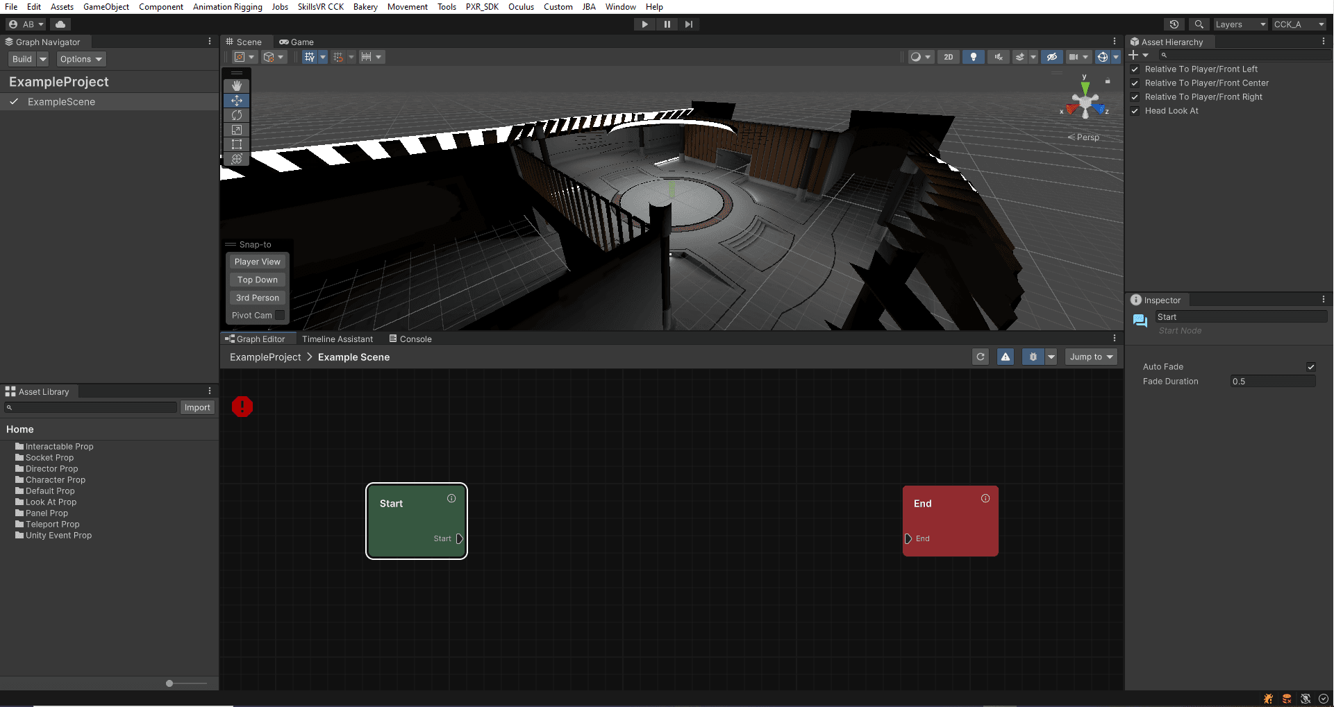Toggle scene gizmos button
Screen dimensions: 1334x707
coord(1102,57)
